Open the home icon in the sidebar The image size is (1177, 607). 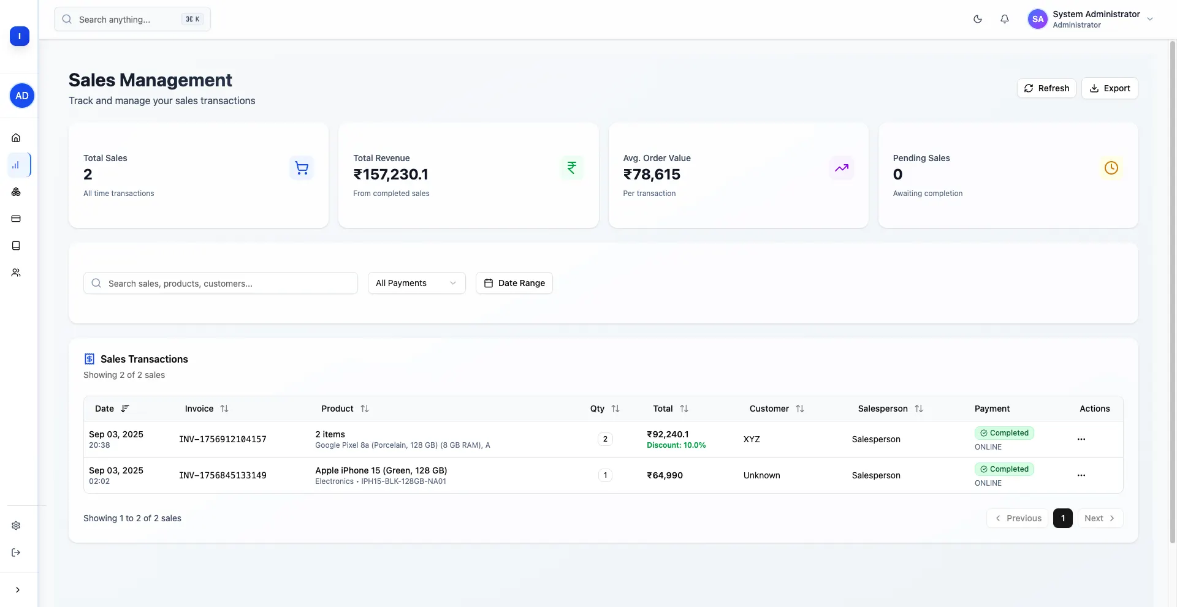coord(16,138)
